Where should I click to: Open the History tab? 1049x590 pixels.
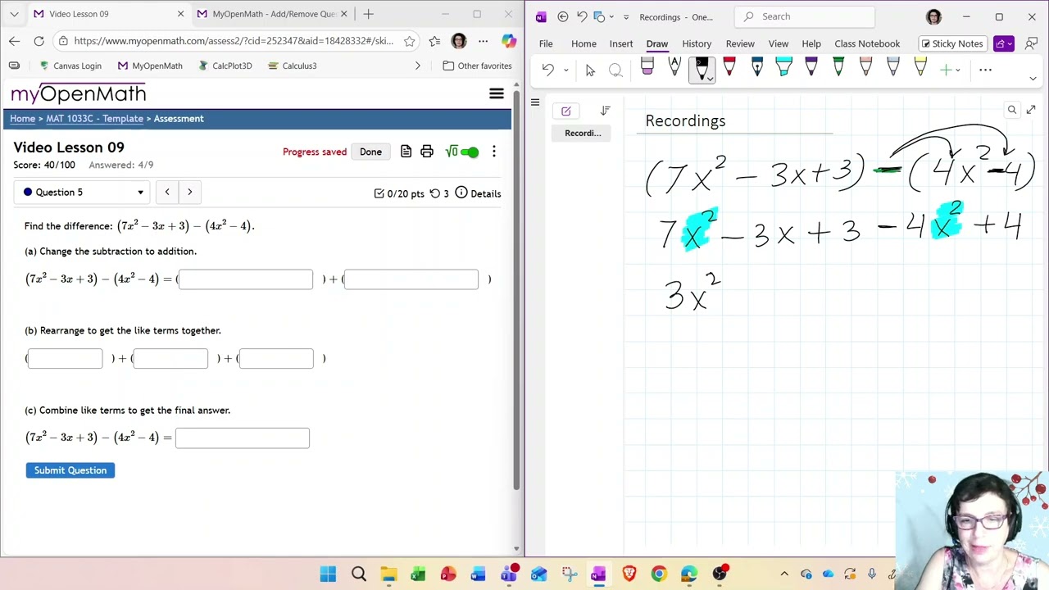click(697, 43)
